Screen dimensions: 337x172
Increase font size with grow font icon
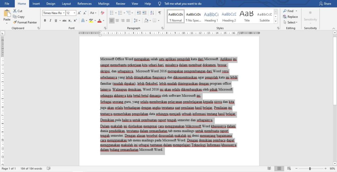[79, 13]
